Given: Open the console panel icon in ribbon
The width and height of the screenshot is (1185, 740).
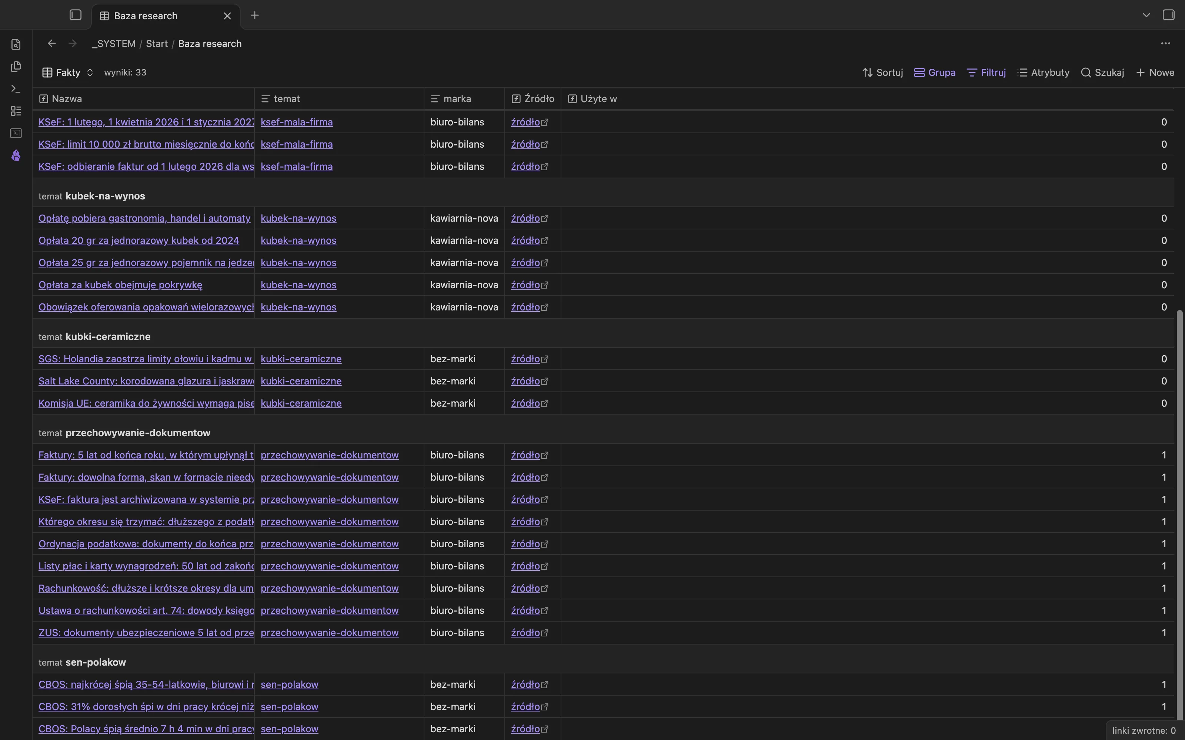Looking at the screenshot, I should tap(16, 133).
